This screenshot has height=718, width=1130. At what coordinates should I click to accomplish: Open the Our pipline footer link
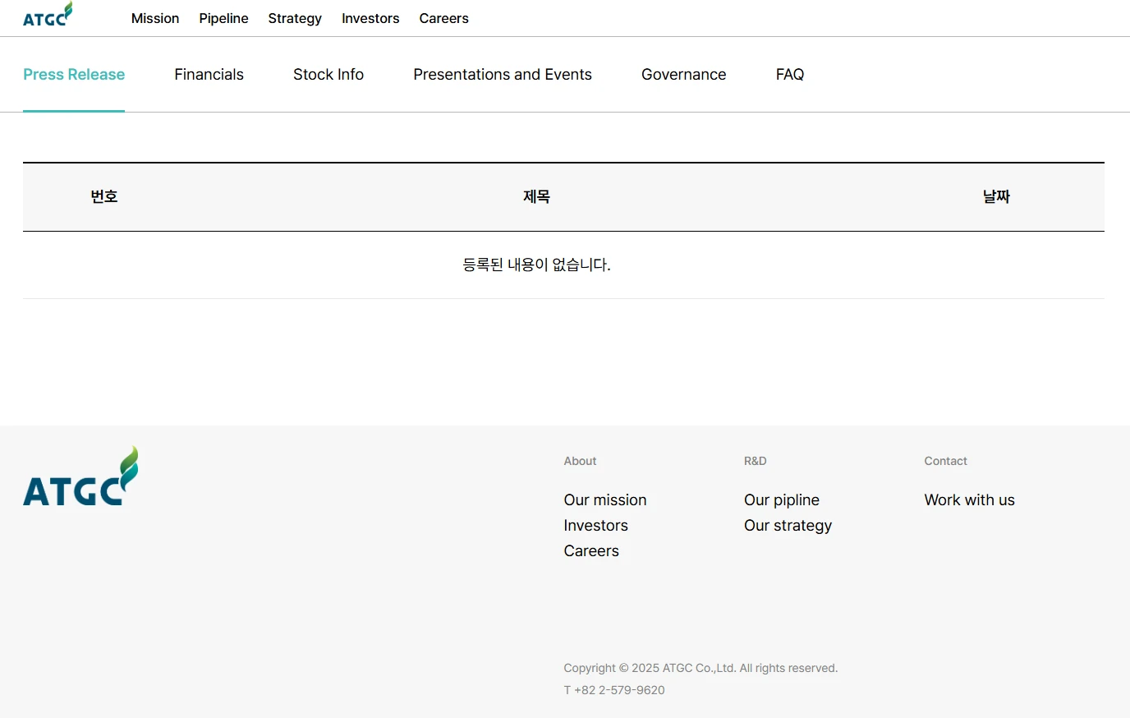point(782,500)
